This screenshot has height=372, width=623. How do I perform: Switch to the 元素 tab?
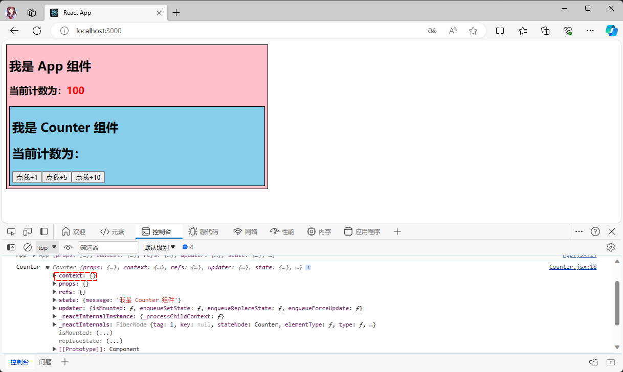pyautogui.click(x=112, y=231)
